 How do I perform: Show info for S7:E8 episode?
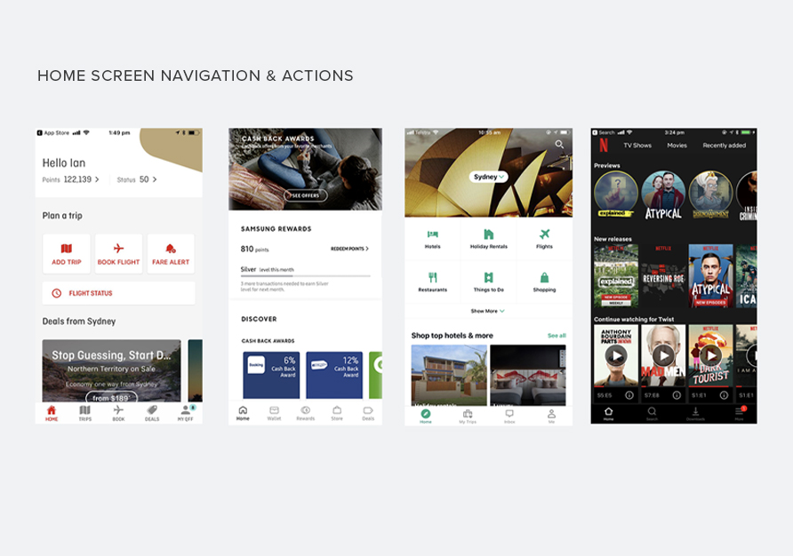pyautogui.click(x=677, y=395)
